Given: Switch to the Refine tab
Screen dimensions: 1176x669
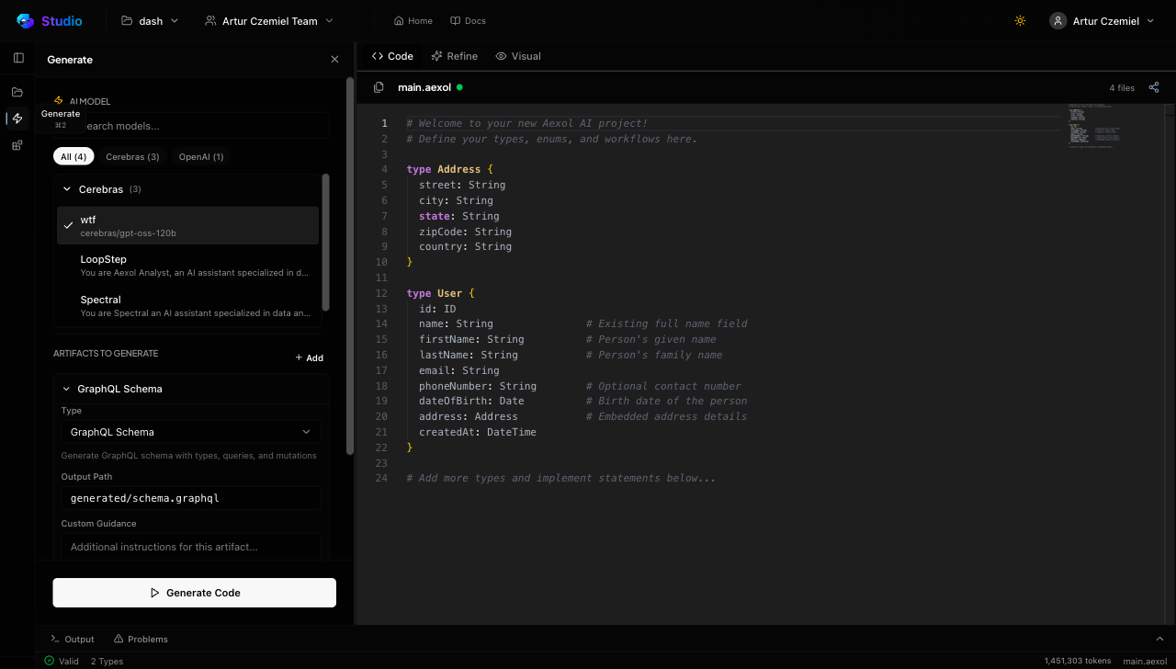Looking at the screenshot, I should point(454,56).
